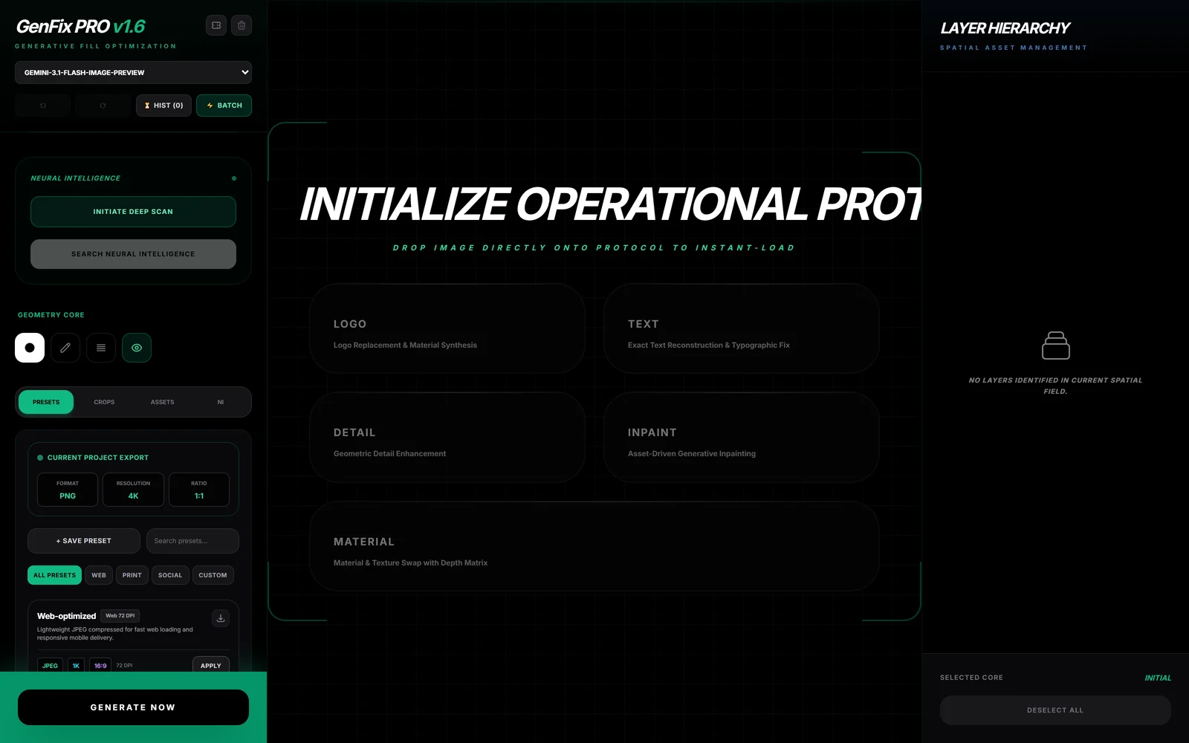Click the INITIAL label beside Selected Core
The height and width of the screenshot is (743, 1189).
[1158, 678]
